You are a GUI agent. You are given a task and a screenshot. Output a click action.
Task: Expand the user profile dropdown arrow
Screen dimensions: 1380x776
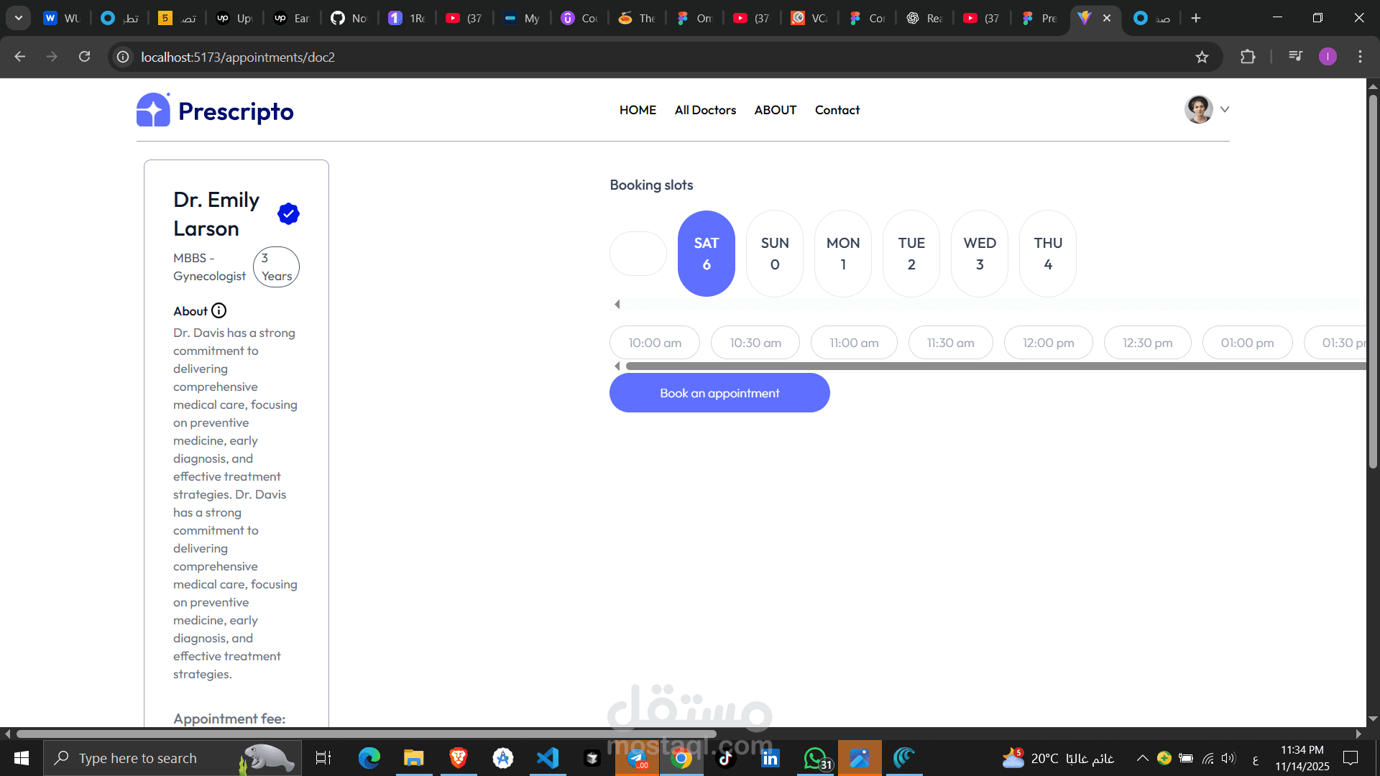coord(1225,109)
